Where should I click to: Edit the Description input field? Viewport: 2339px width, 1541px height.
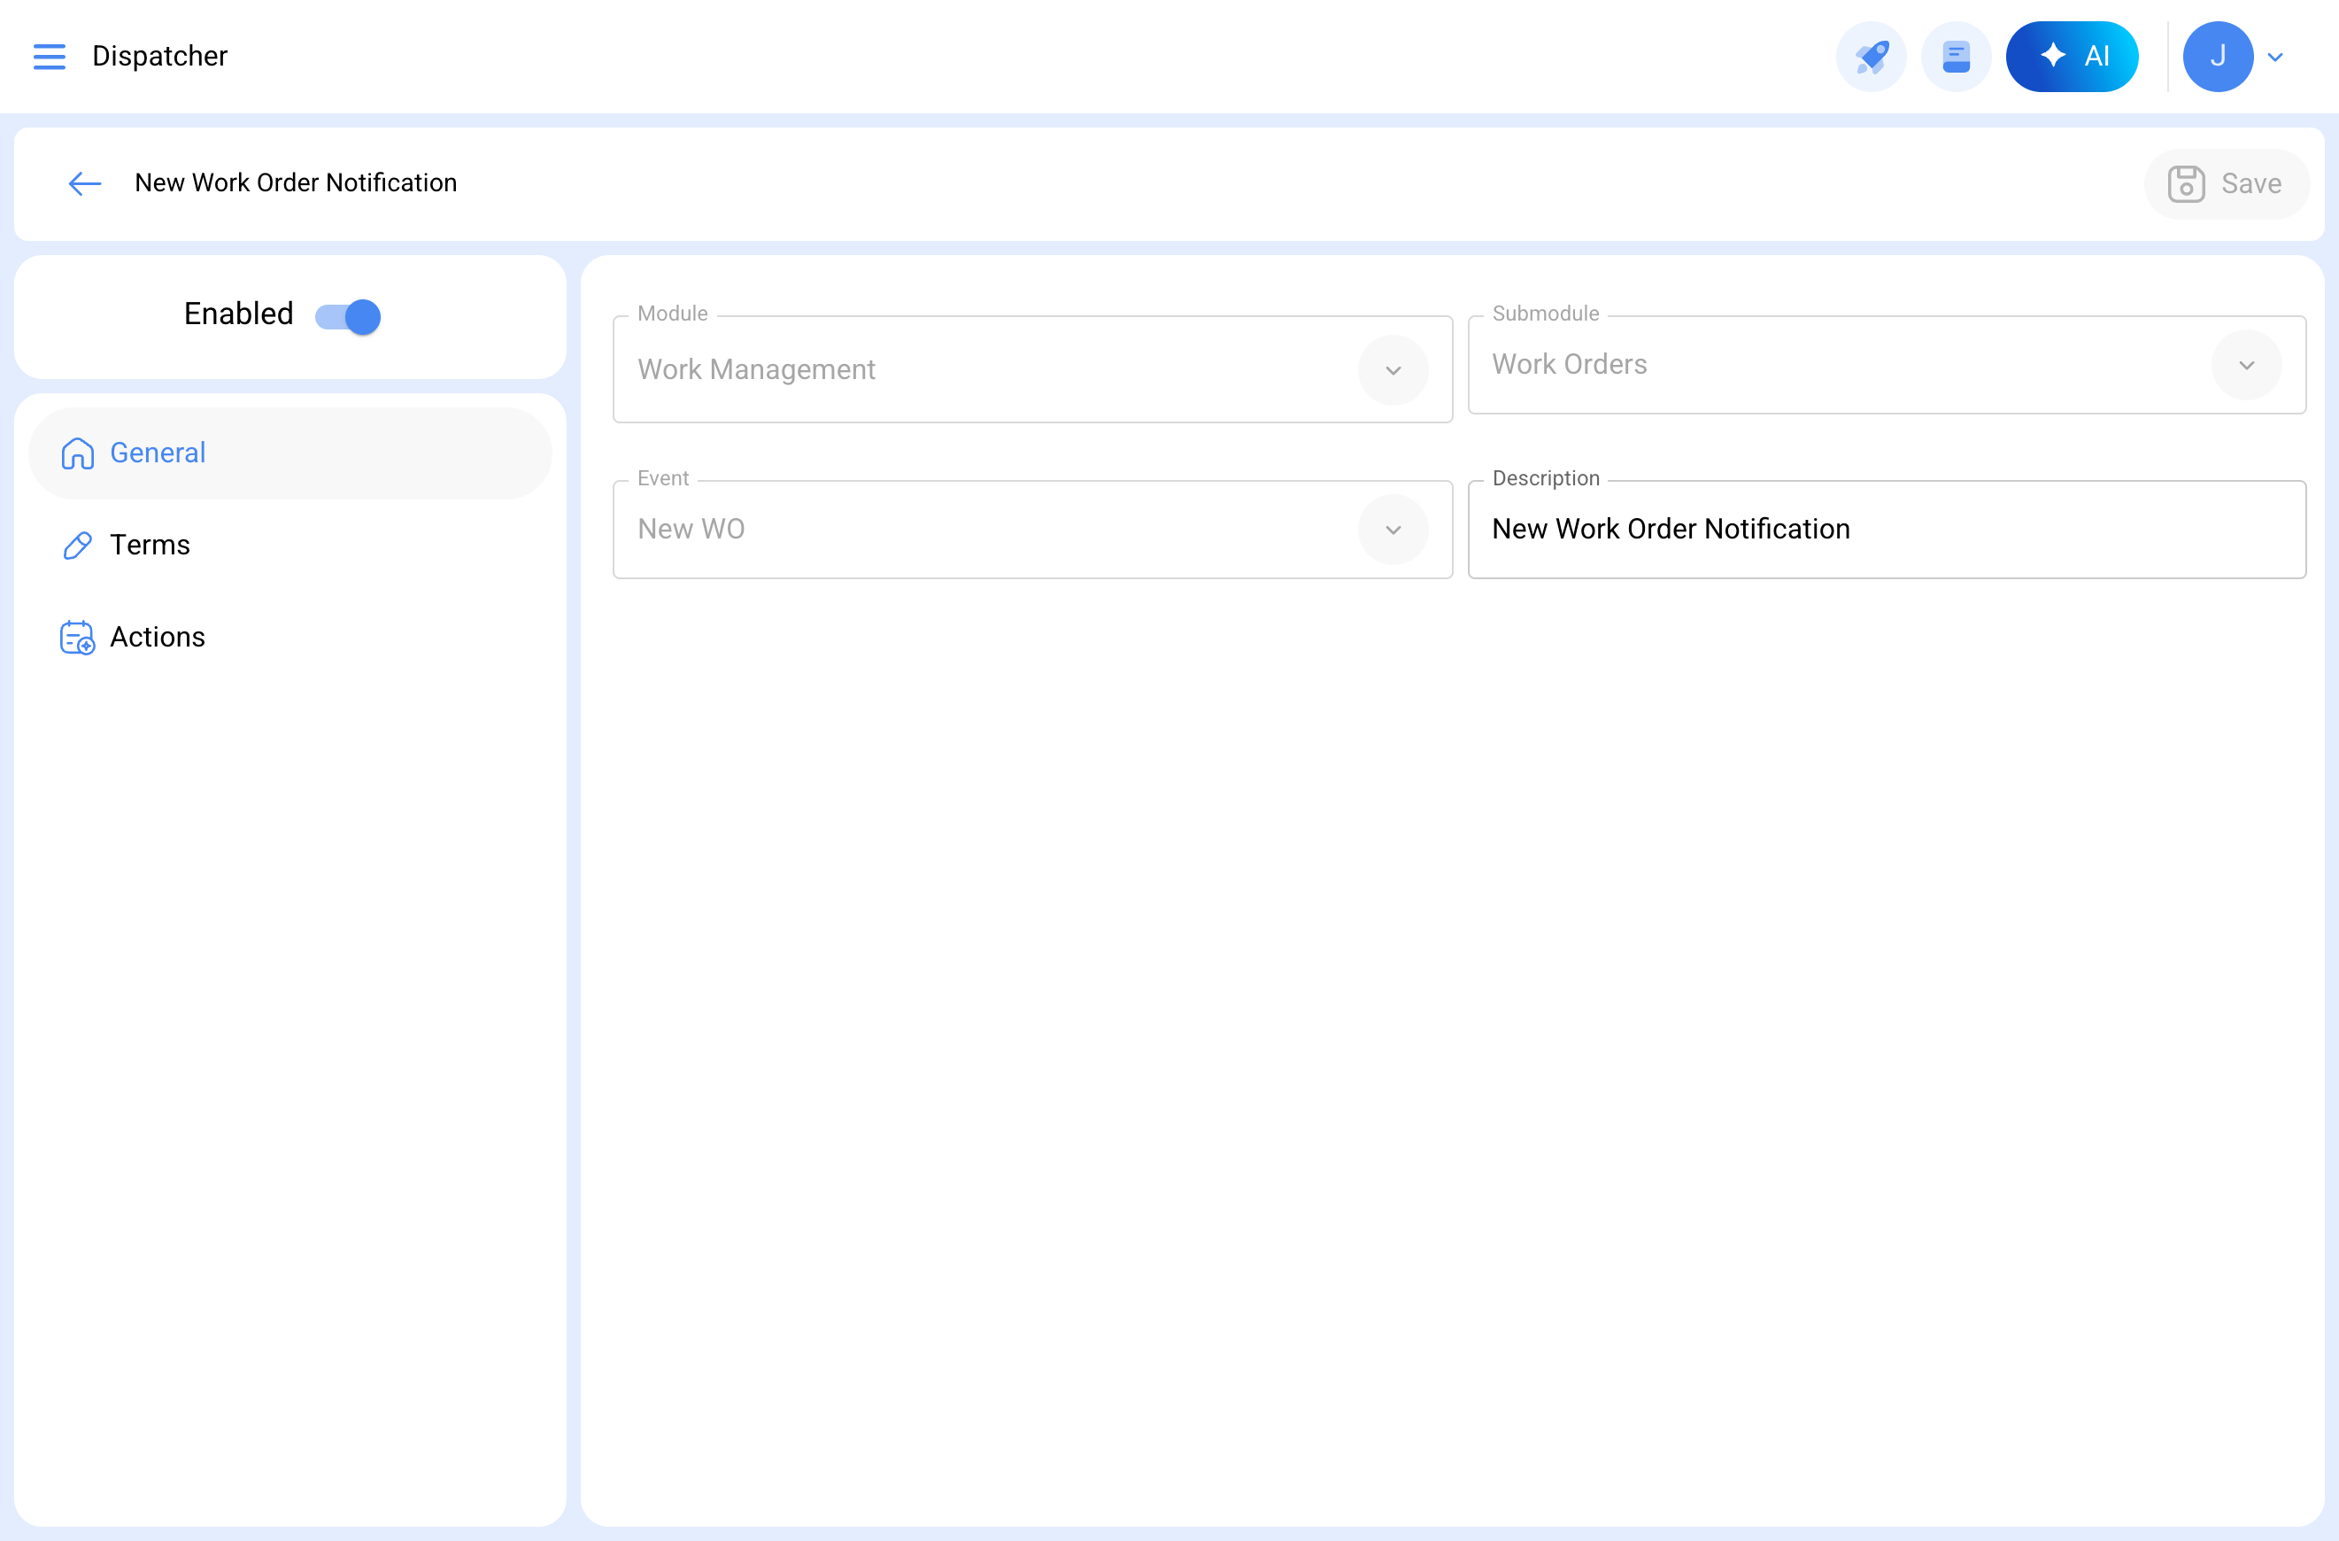[x=1886, y=529]
